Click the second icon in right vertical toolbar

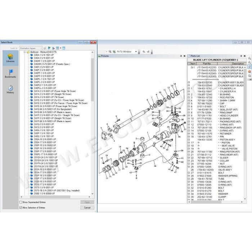coord(249,62)
